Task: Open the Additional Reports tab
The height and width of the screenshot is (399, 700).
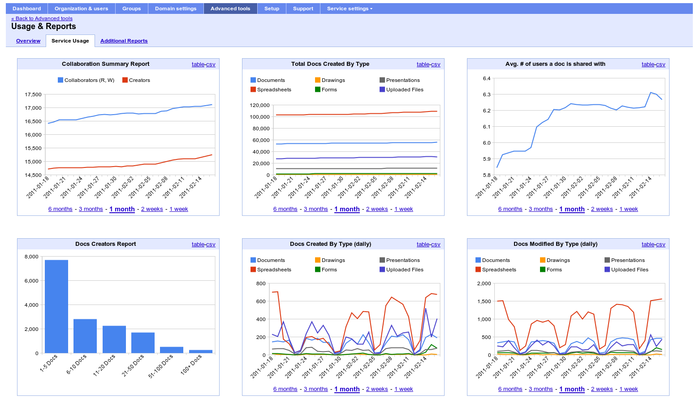Action: [124, 41]
